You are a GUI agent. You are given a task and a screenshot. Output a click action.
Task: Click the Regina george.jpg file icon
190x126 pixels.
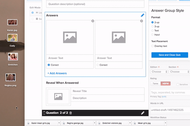coord(64,123)
